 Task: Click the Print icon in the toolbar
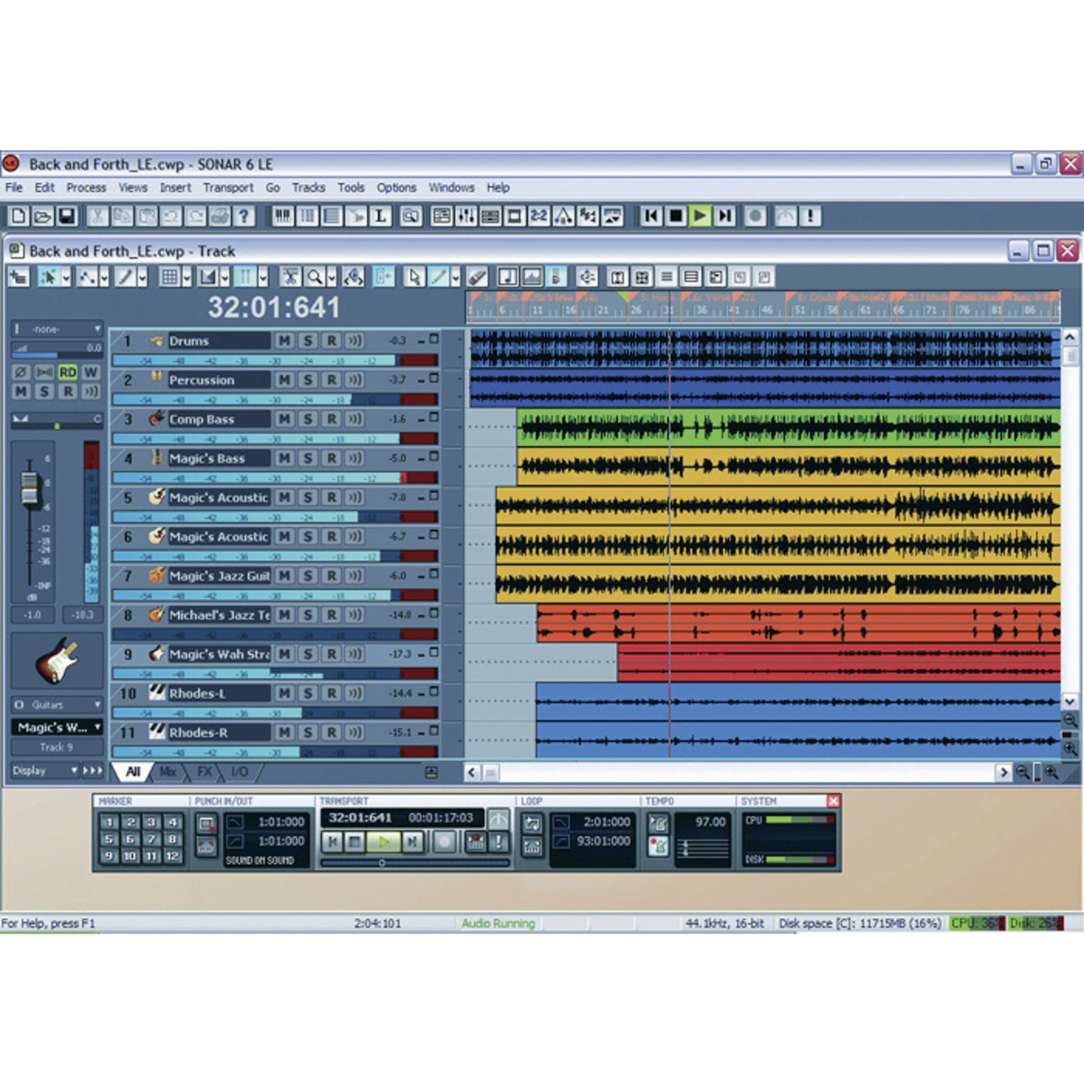[x=219, y=216]
